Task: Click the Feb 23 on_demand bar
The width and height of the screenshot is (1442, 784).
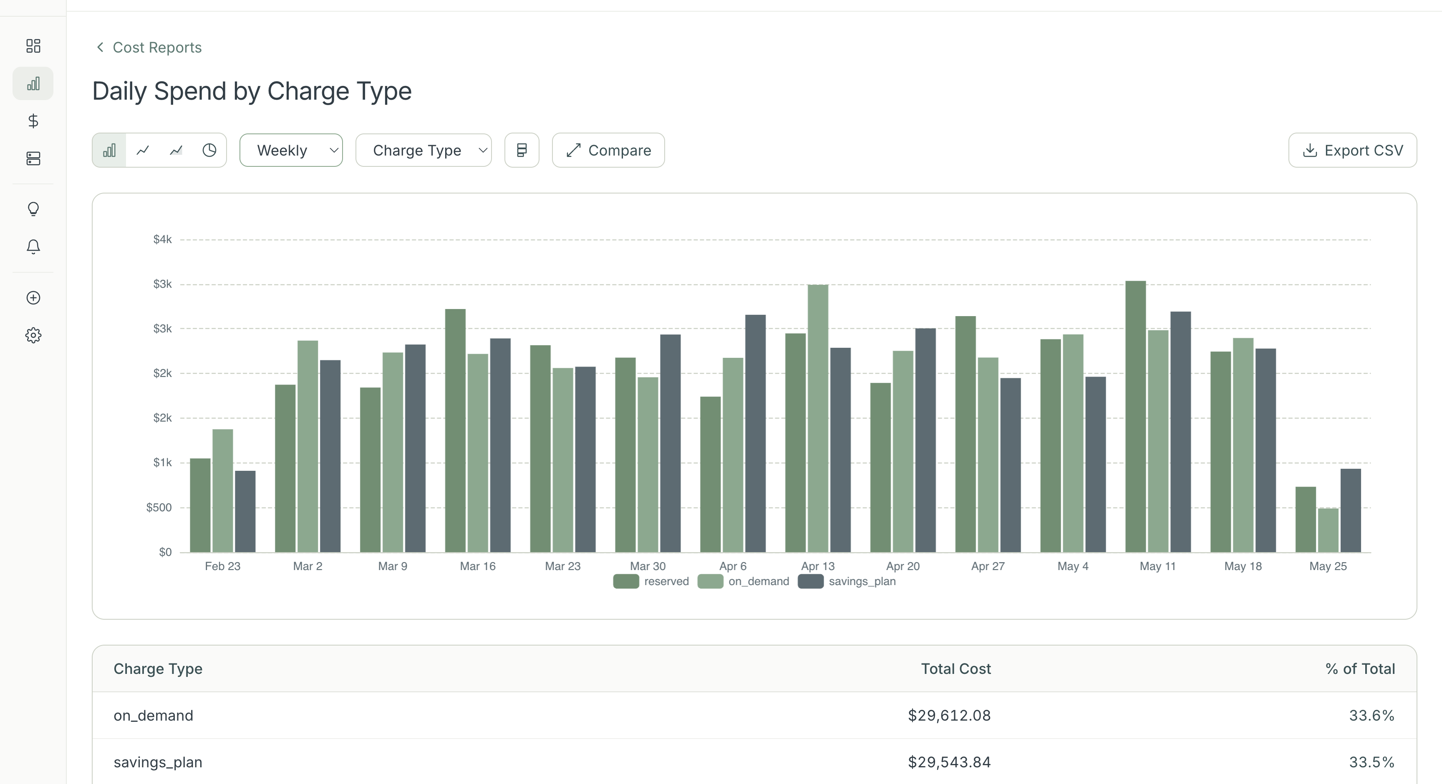Action: (223, 491)
